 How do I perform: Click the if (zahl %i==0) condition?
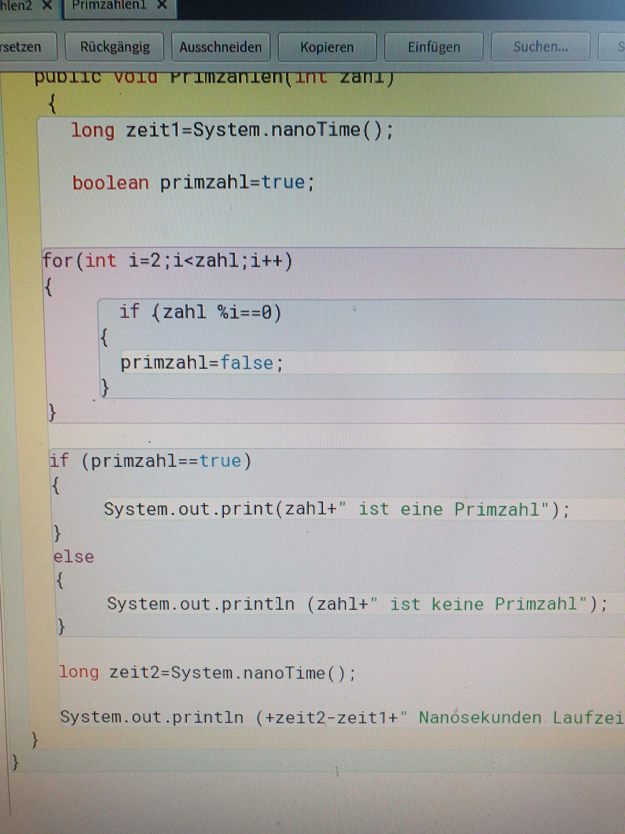point(200,311)
